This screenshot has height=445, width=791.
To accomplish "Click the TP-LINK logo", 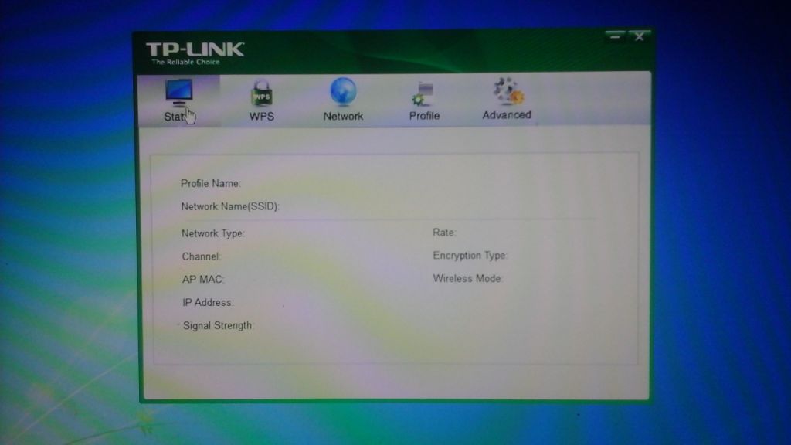I will pos(195,49).
